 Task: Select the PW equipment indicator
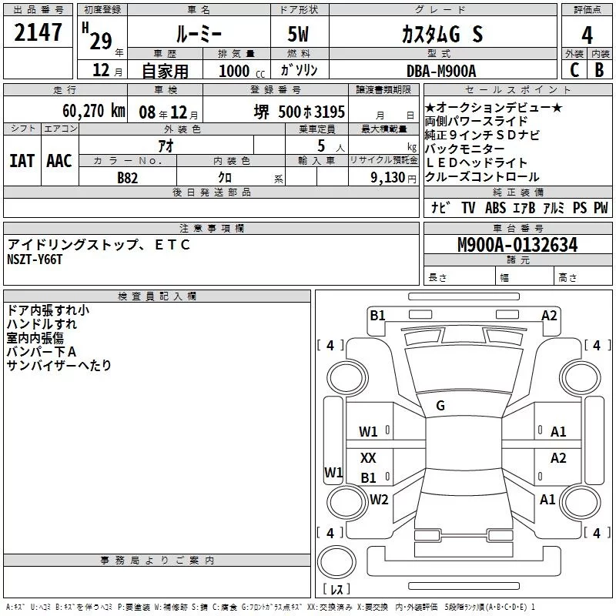click(x=601, y=208)
